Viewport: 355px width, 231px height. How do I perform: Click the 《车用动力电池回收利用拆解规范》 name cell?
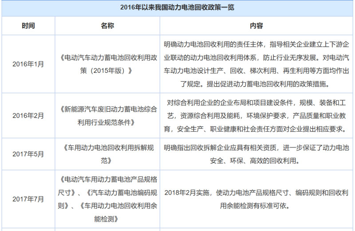[x=107, y=154]
